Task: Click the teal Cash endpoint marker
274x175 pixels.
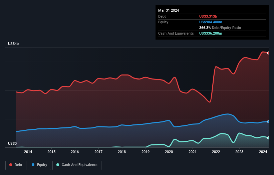Action: (x=268, y=138)
